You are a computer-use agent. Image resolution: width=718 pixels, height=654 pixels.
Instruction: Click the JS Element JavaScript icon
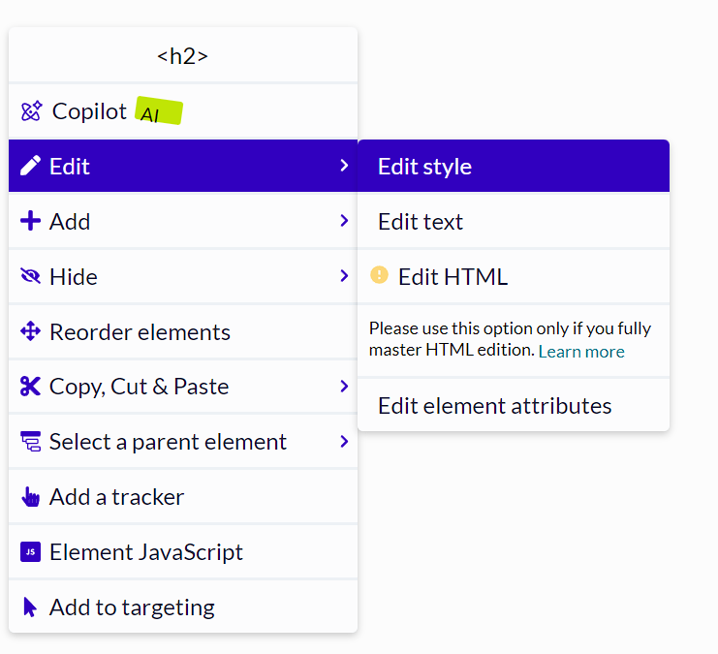coord(30,552)
